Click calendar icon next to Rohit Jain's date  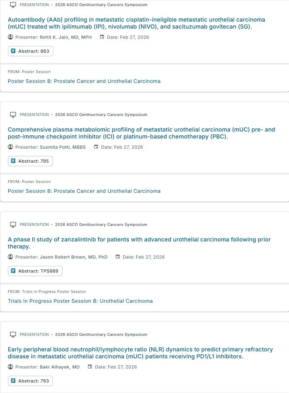[102, 37]
